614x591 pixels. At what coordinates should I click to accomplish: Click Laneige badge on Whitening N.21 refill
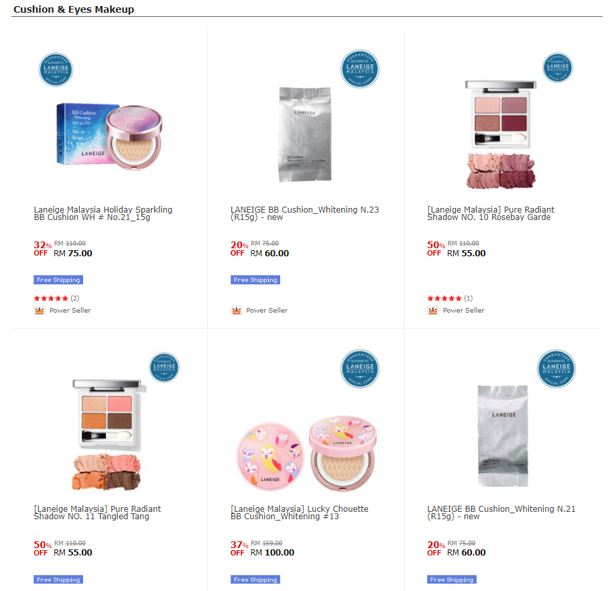point(556,369)
